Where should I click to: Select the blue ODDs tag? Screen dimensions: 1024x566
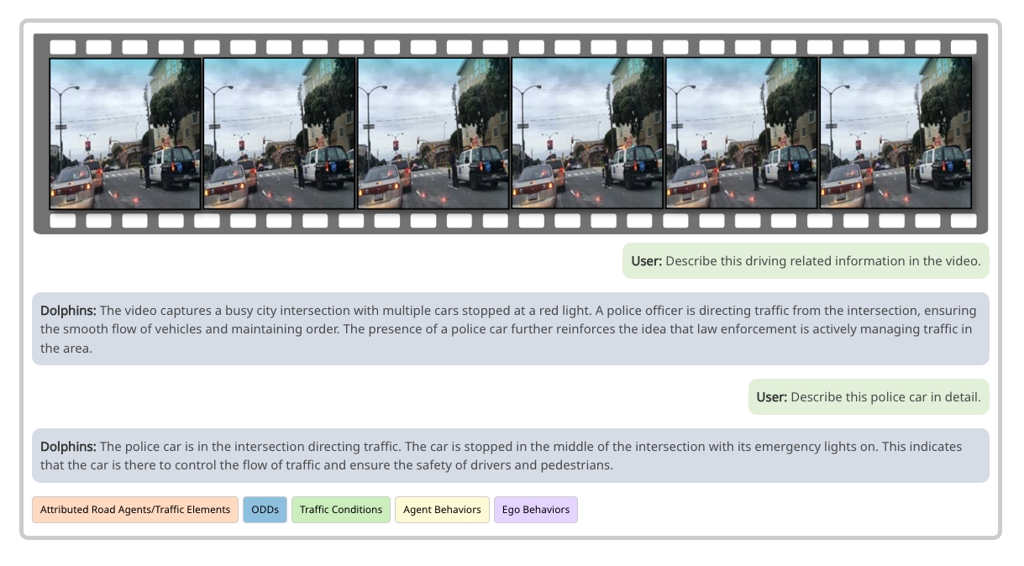tap(265, 510)
